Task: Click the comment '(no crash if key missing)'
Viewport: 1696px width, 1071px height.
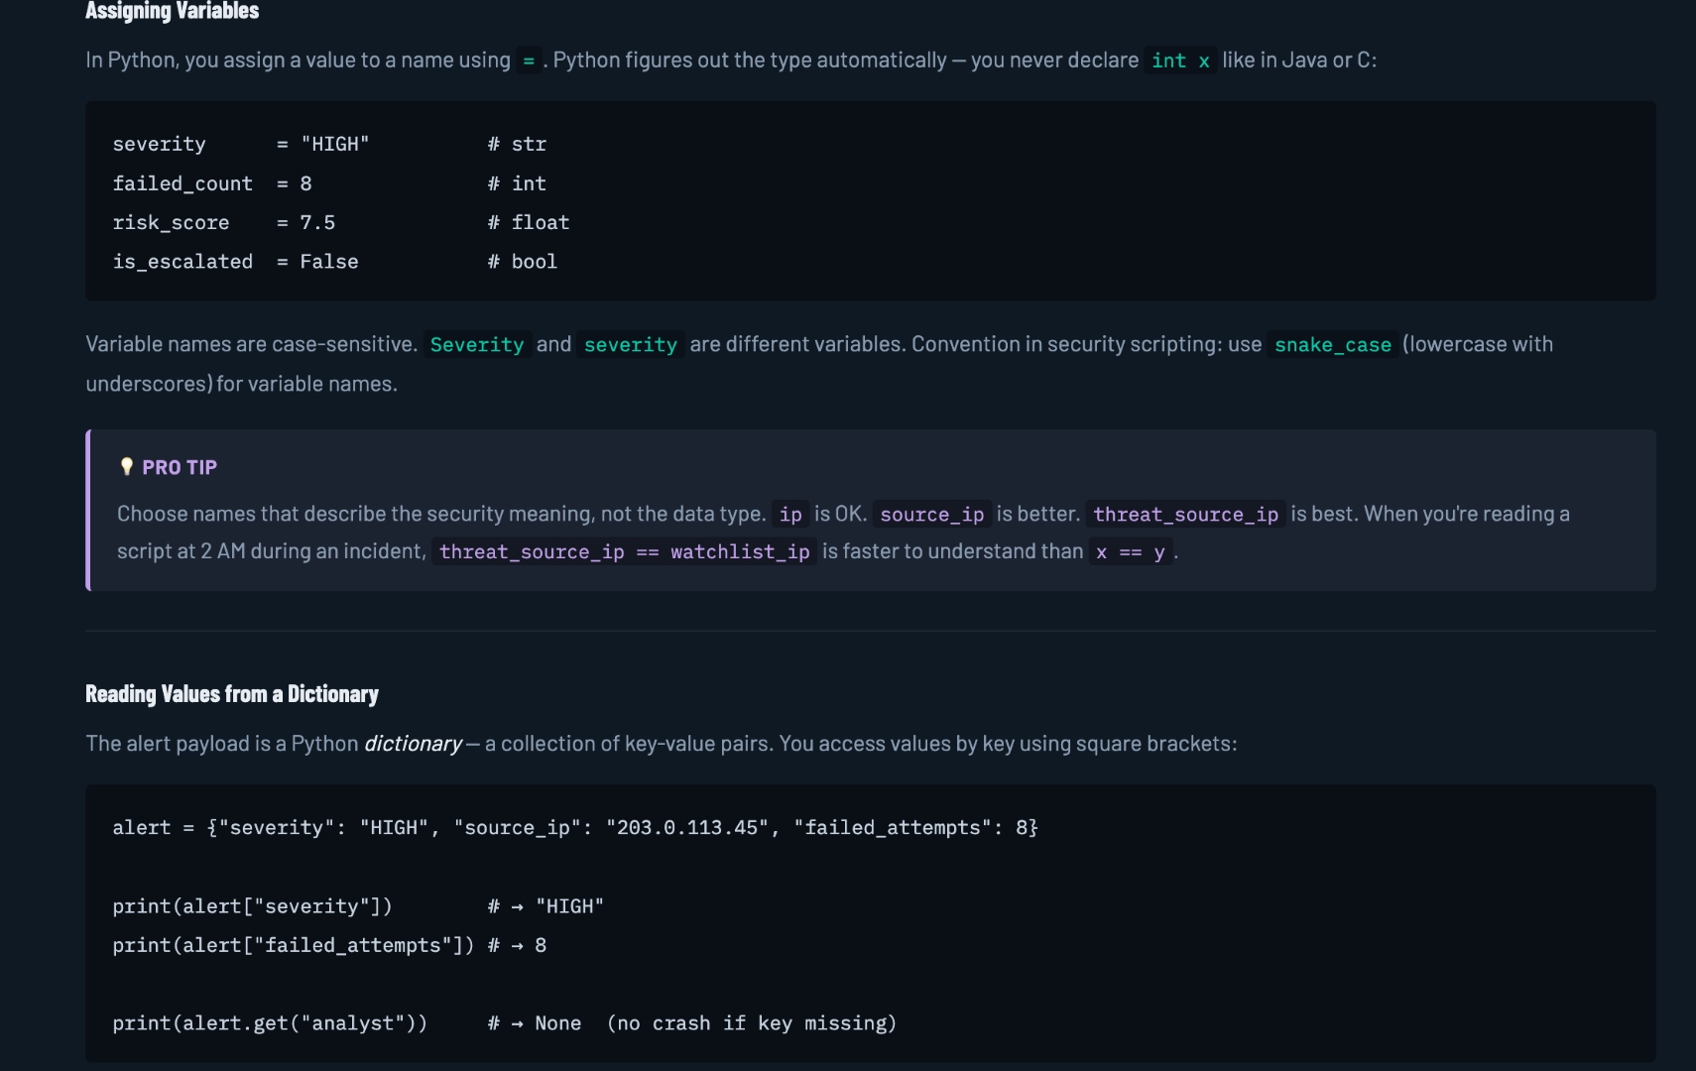Action: point(752,1023)
